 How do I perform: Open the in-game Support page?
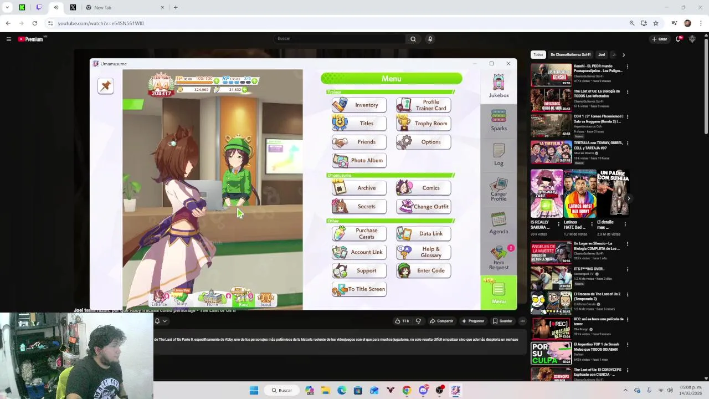point(359,270)
